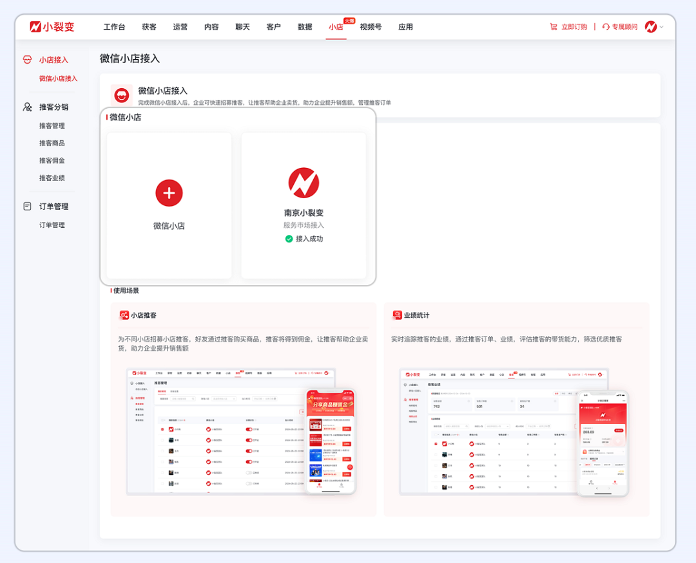Switch to the 数据 tab

pyautogui.click(x=305, y=27)
